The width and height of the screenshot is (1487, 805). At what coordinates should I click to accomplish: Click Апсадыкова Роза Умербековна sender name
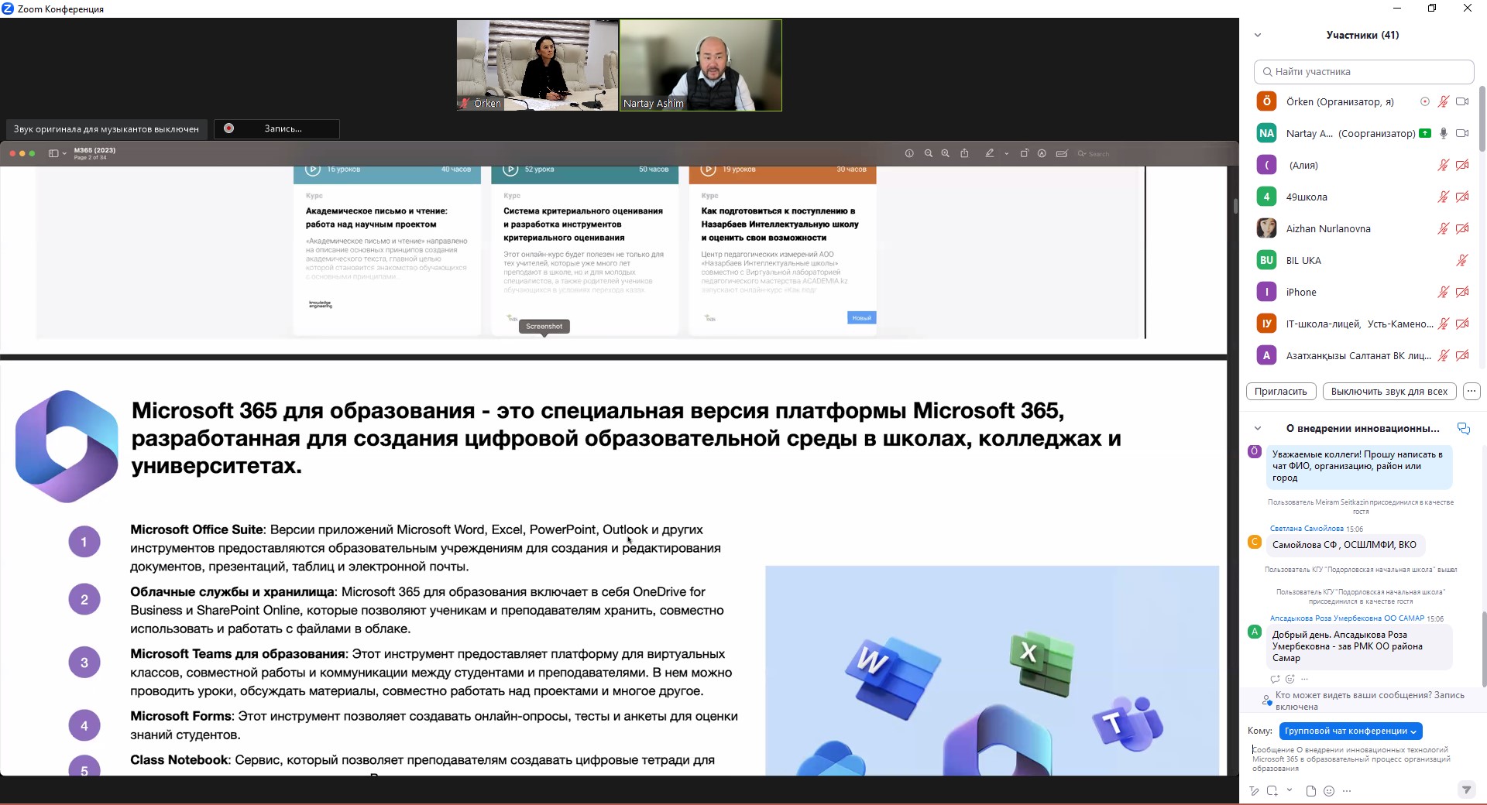(x=1347, y=618)
